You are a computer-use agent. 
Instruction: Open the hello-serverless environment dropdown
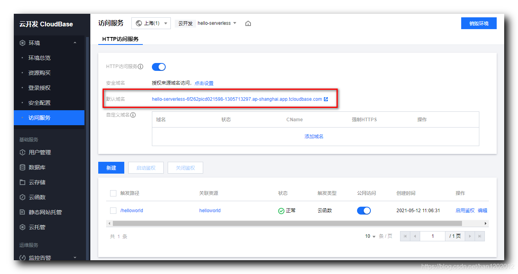click(x=217, y=23)
